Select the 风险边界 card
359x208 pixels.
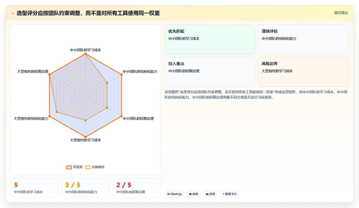(x=303, y=72)
